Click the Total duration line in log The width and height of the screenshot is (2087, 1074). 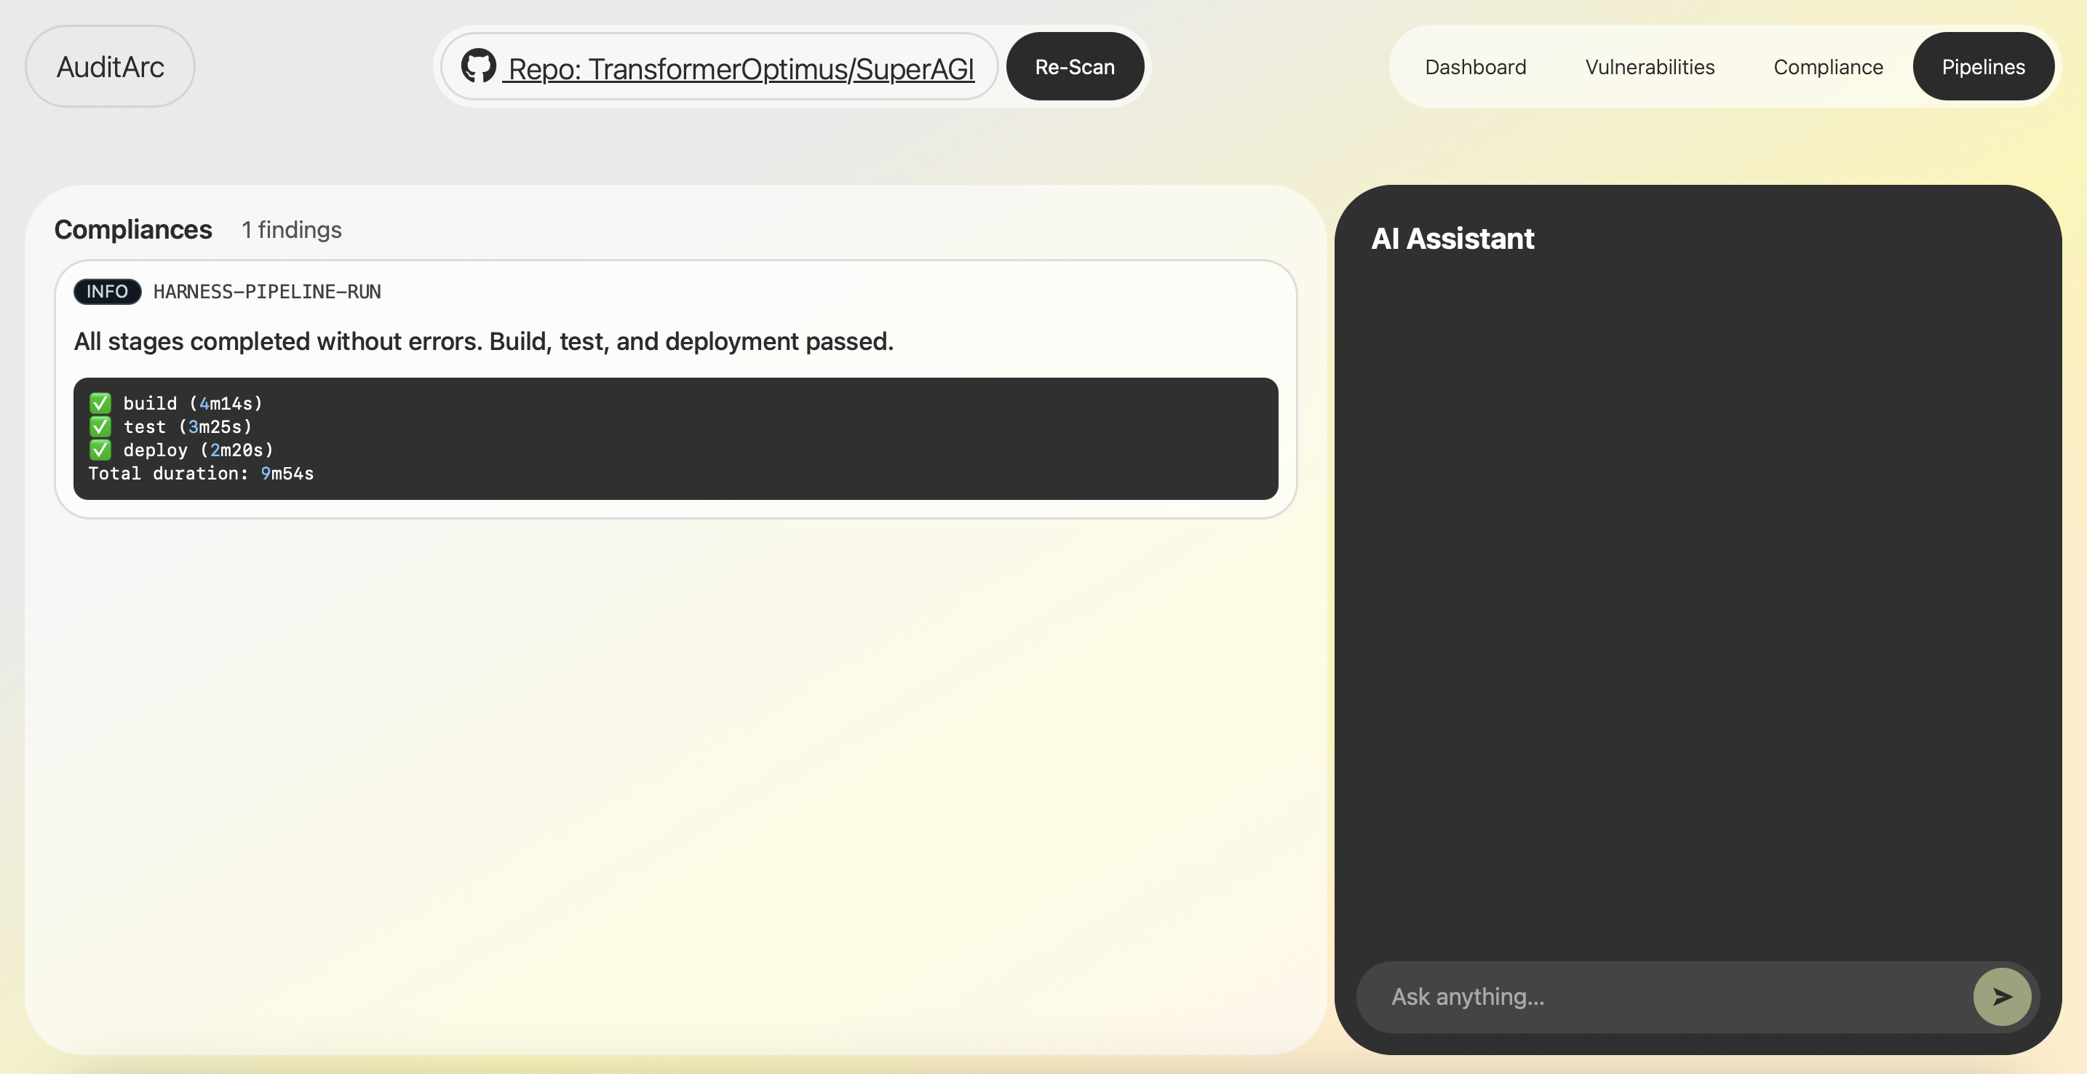(201, 473)
